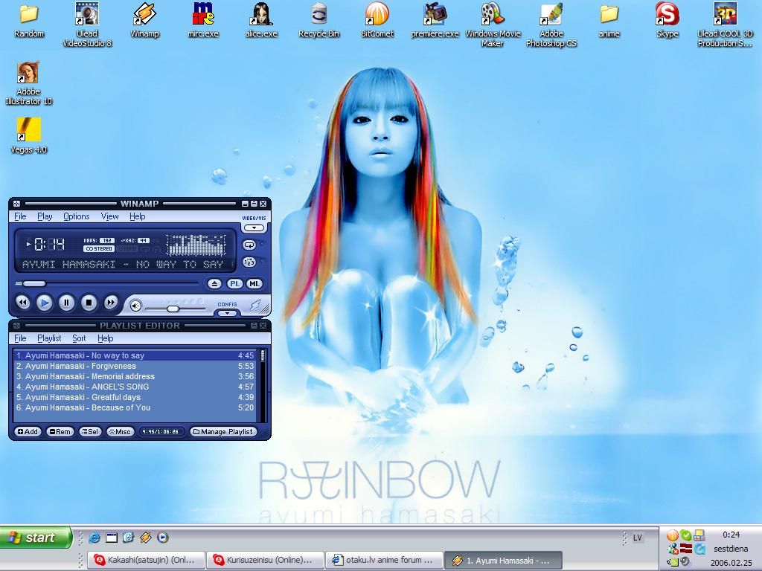Image resolution: width=762 pixels, height=571 pixels.
Task: Click Internet Explorer quick launch icon
Action: point(95,538)
